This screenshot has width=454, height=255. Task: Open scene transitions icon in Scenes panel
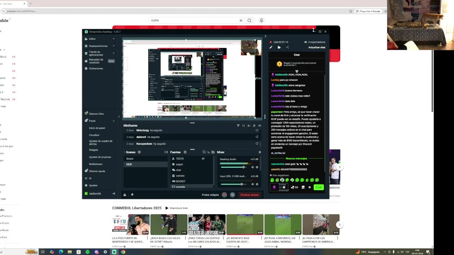pyautogui.click(x=166, y=152)
